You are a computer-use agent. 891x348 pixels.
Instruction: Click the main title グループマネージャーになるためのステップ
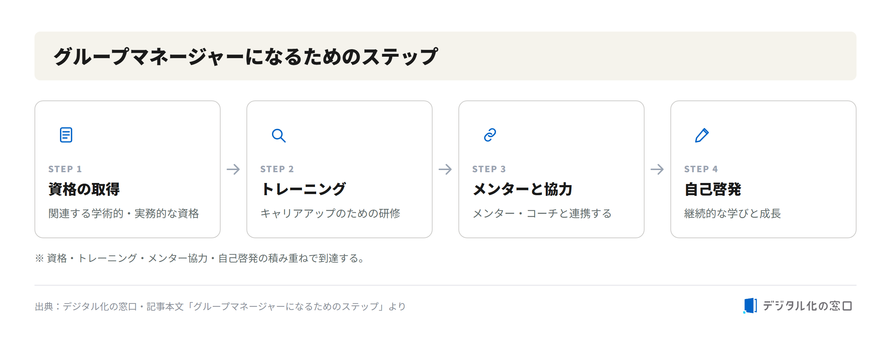click(246, 56)
